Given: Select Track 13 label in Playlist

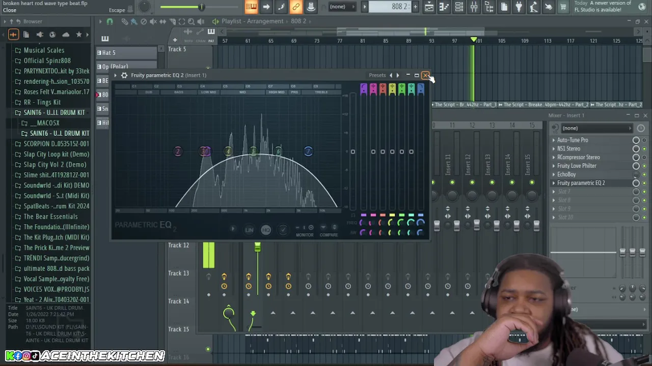Looking at the screenshot, I should coord(179,273).
